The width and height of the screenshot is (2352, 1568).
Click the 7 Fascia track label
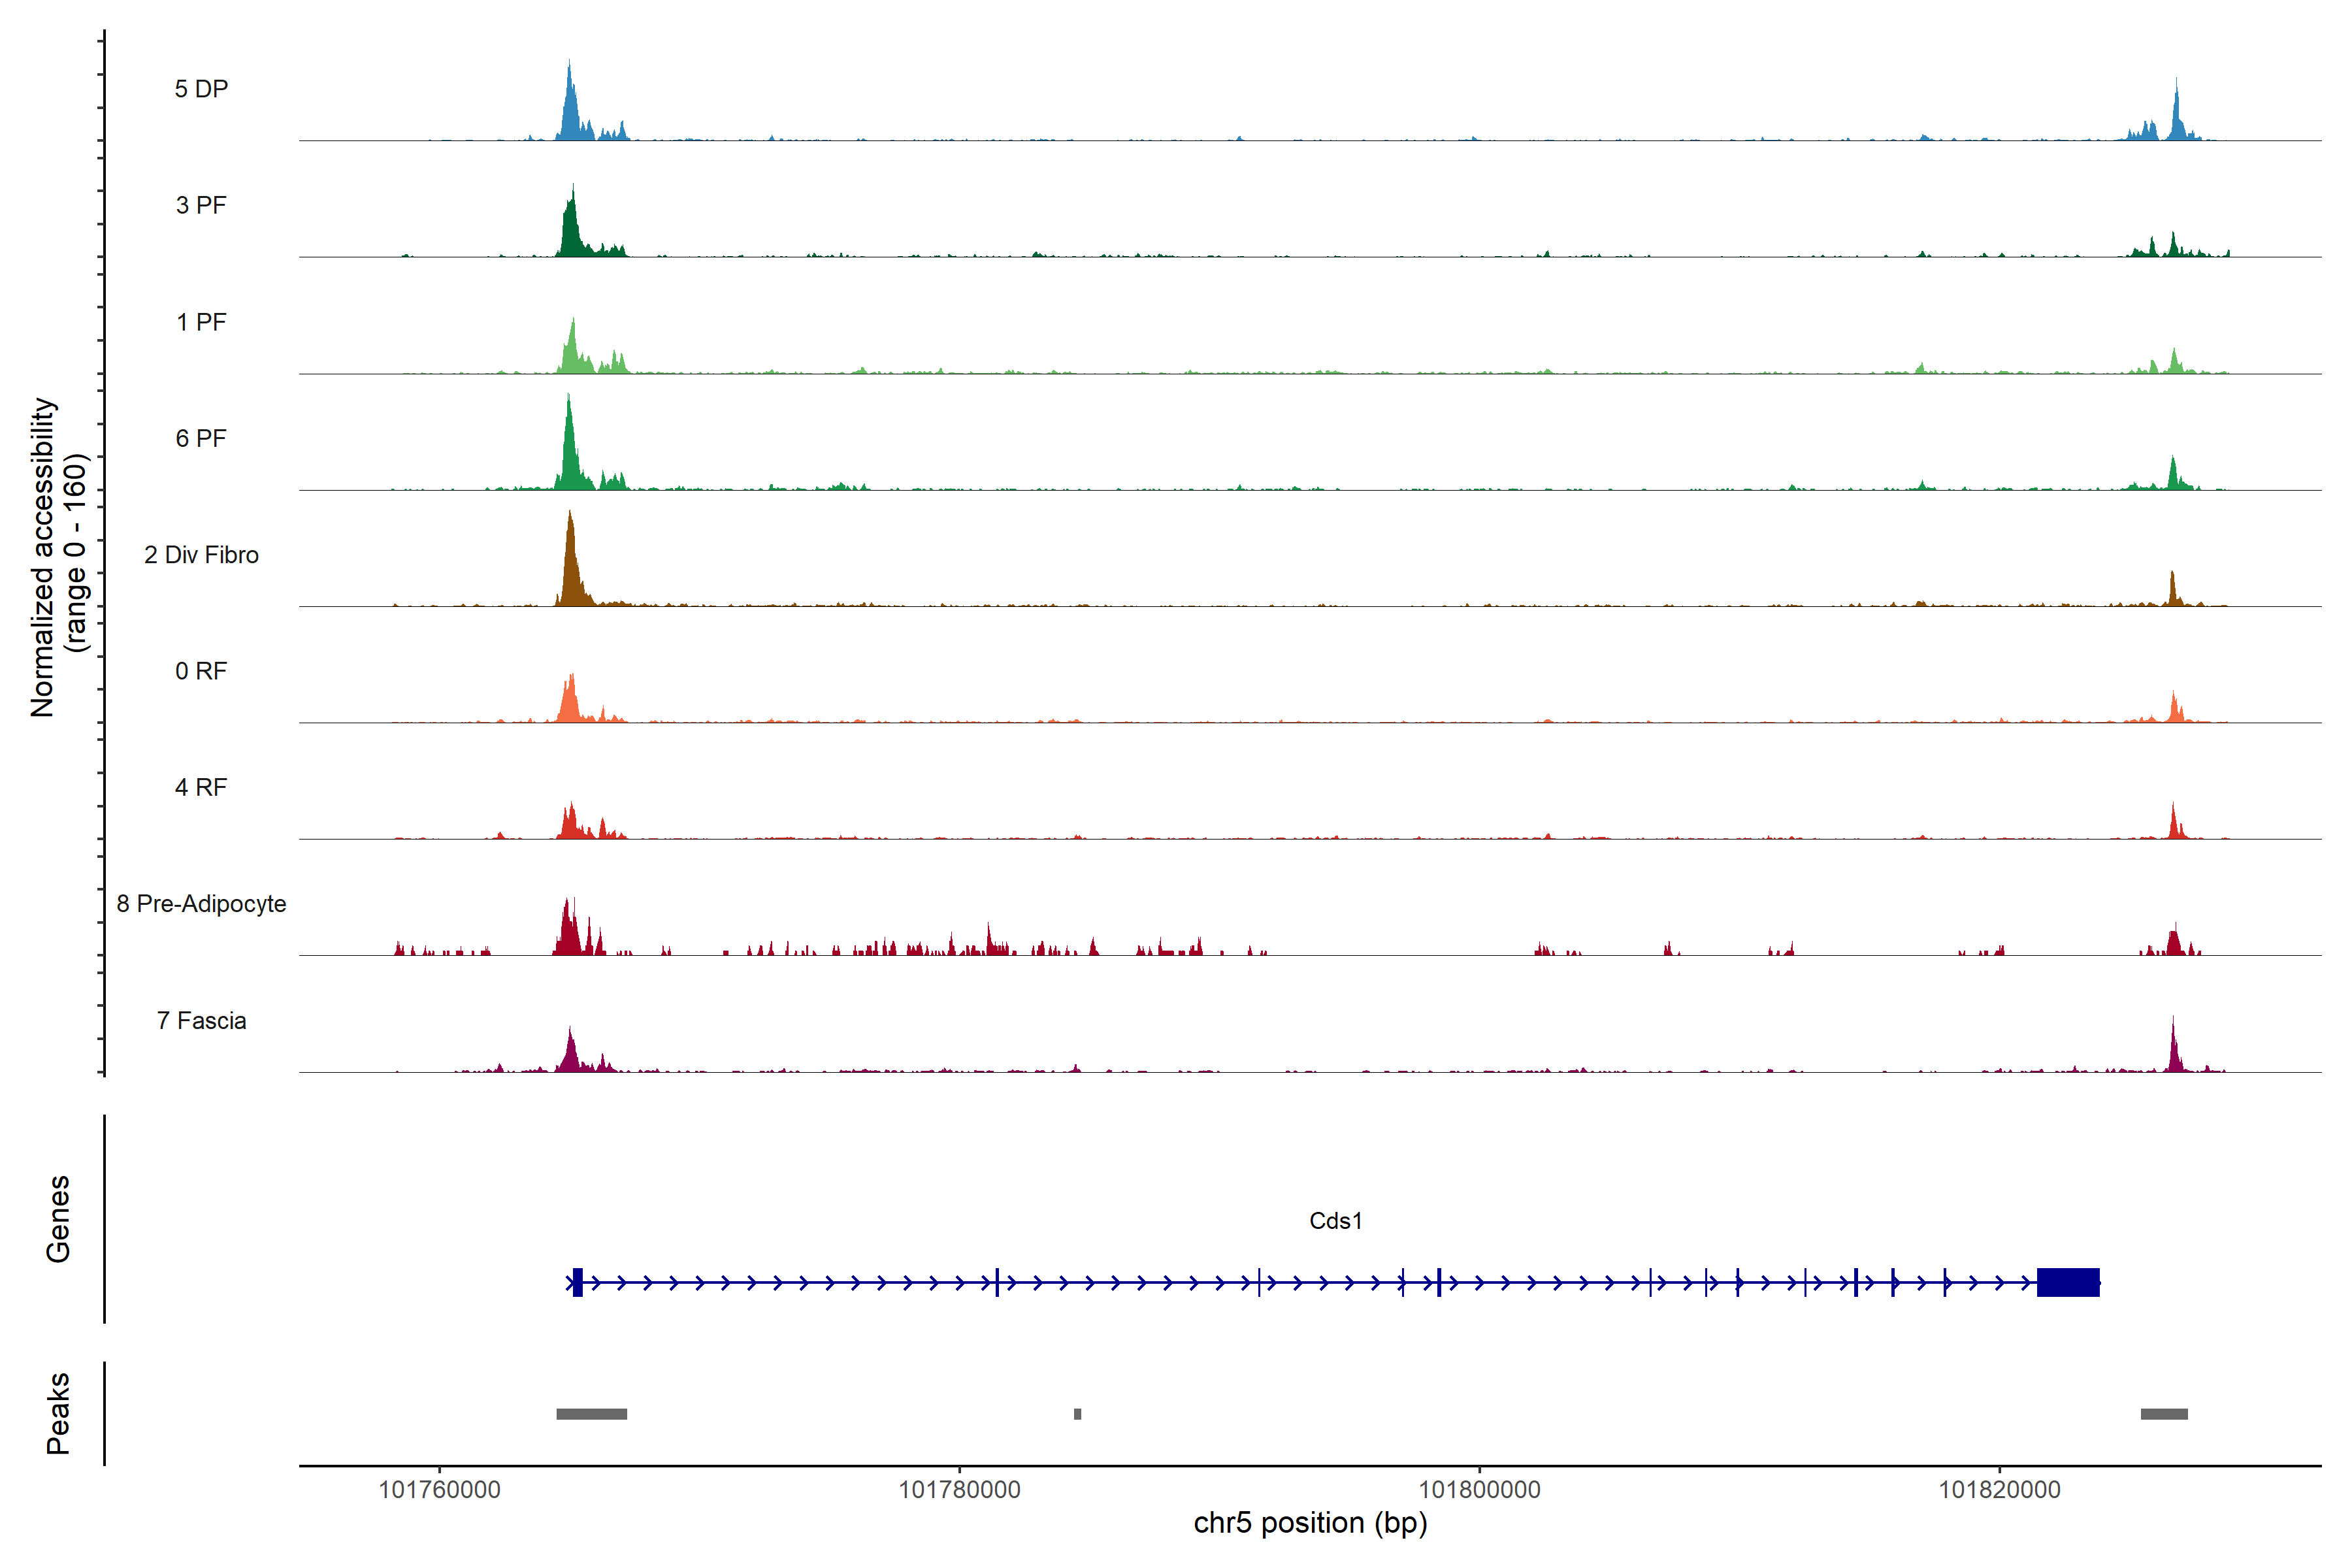(201, 1020)
